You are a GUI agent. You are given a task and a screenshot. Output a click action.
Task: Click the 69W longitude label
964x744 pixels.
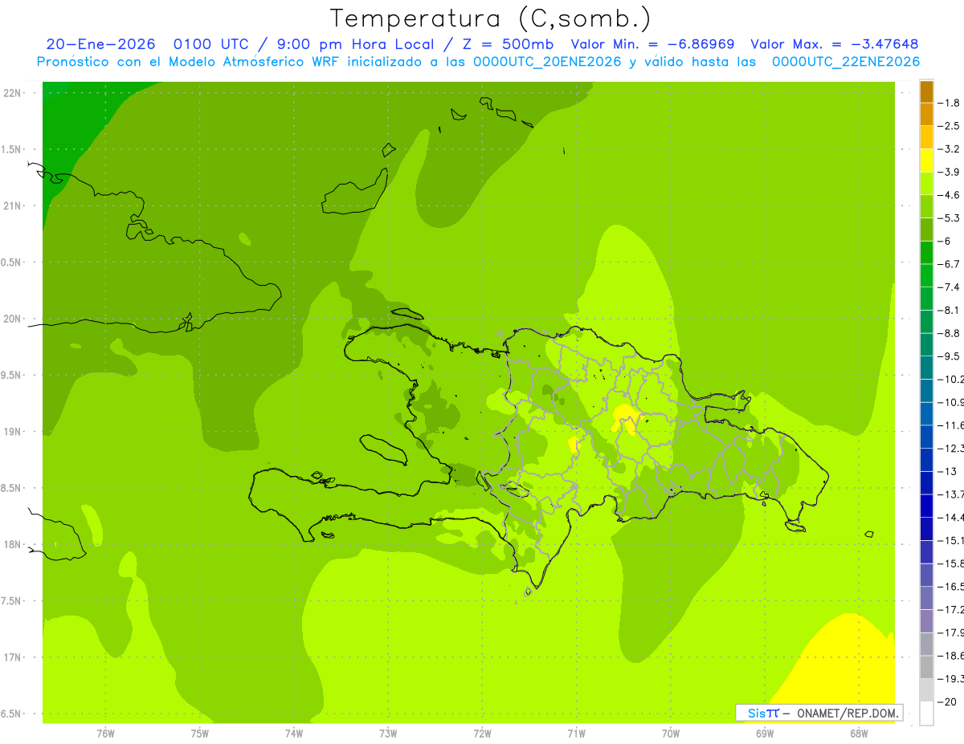tap(765, 733)
